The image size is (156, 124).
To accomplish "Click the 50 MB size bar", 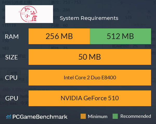I will [x=90, y=57].
